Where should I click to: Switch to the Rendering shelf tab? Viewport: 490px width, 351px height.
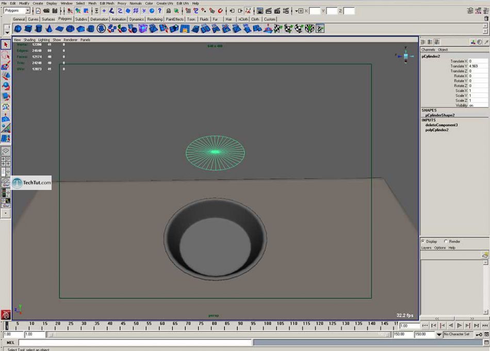pyautogui.click(x=155, y=19)
